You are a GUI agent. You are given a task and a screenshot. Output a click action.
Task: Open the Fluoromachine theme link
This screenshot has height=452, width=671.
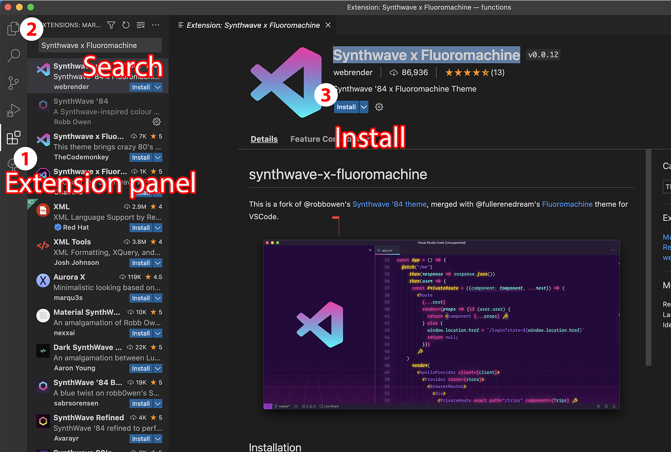(567, 204)
